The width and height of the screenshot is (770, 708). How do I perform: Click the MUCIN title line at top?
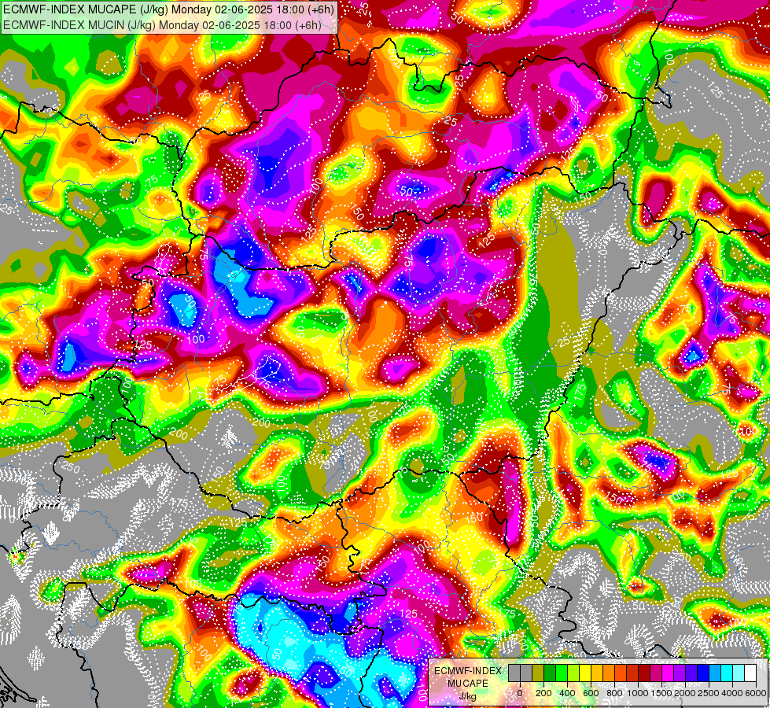point(162,24)
